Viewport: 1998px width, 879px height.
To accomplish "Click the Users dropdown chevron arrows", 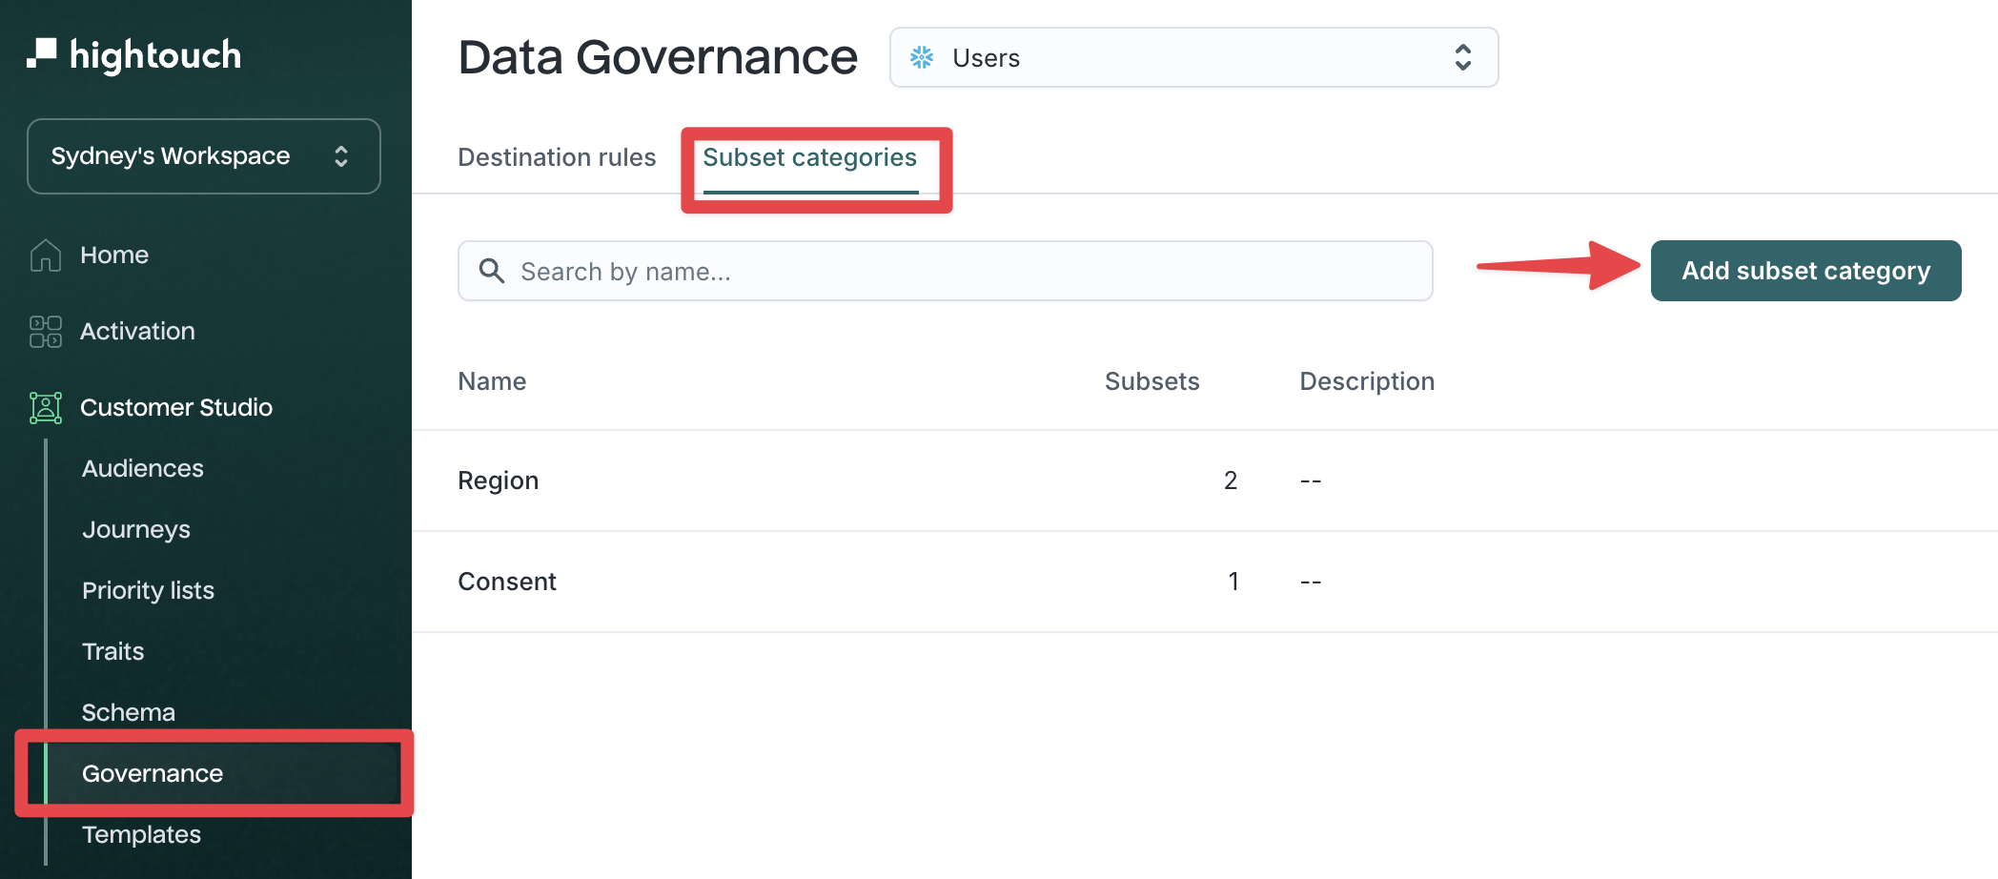I will [1463, 57].
